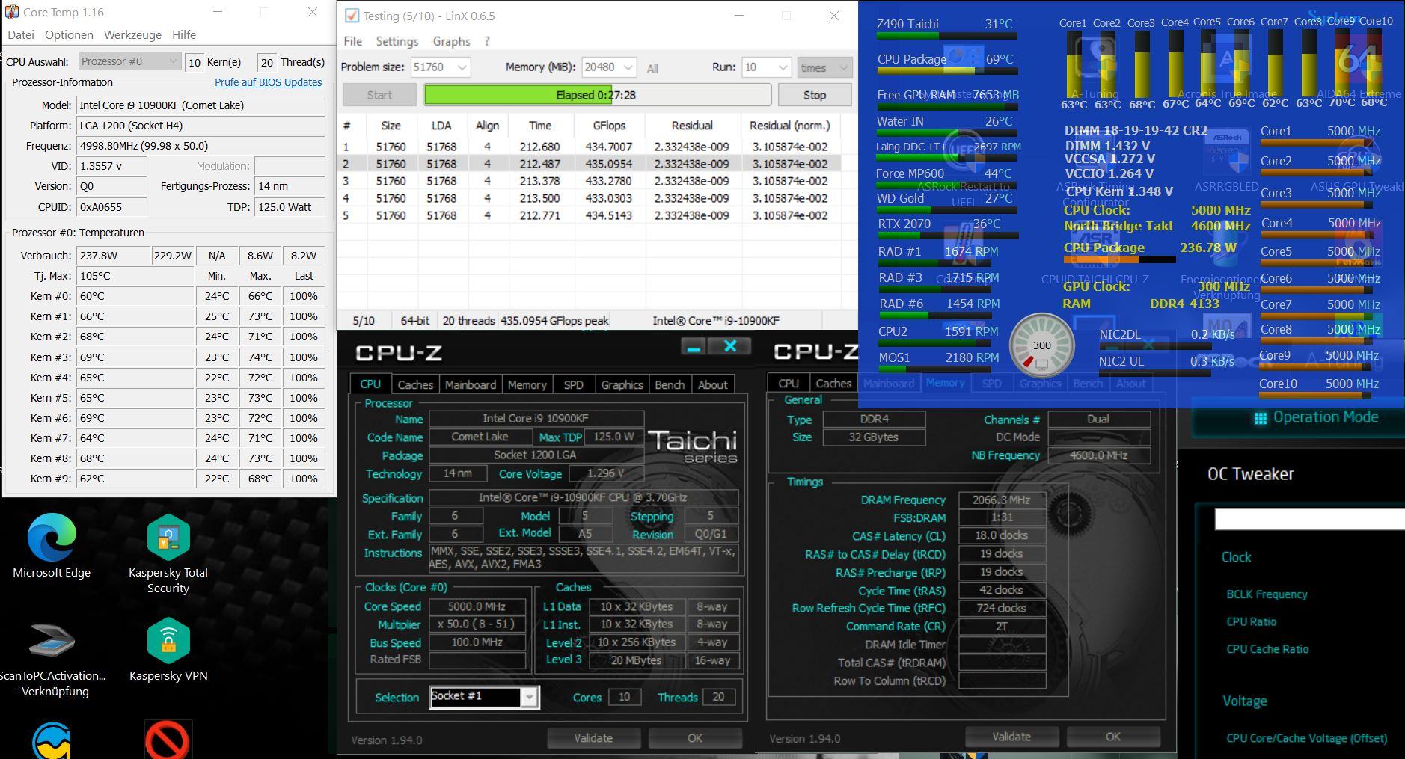1405x759 pixels.
Task: Click Core Temp title bar app icon
Action: tap(12, 12)
